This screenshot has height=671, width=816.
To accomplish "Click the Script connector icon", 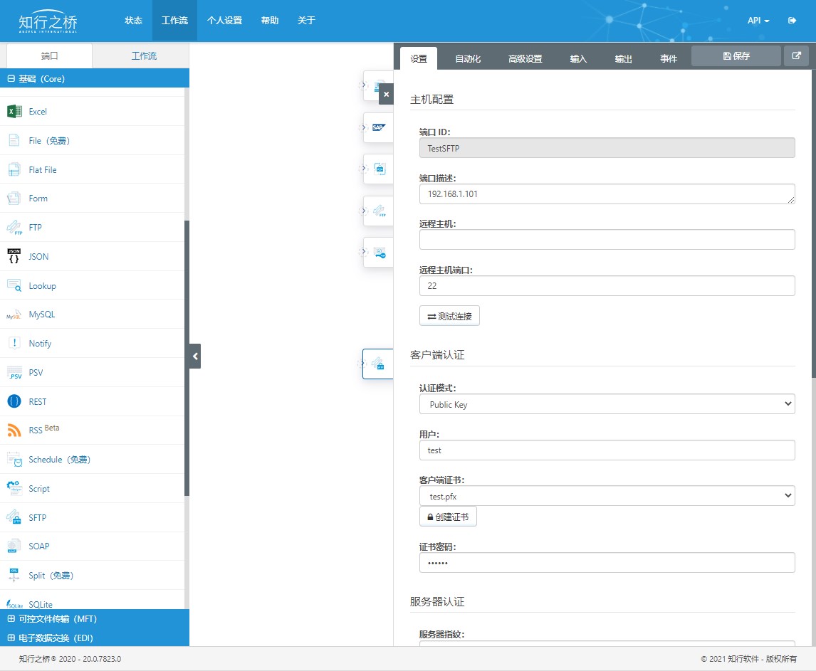I will [14, 488].
